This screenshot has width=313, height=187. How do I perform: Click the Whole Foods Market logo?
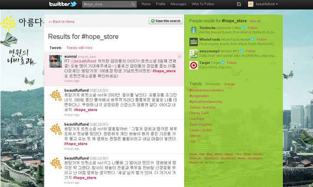click(x=193, y=42)
